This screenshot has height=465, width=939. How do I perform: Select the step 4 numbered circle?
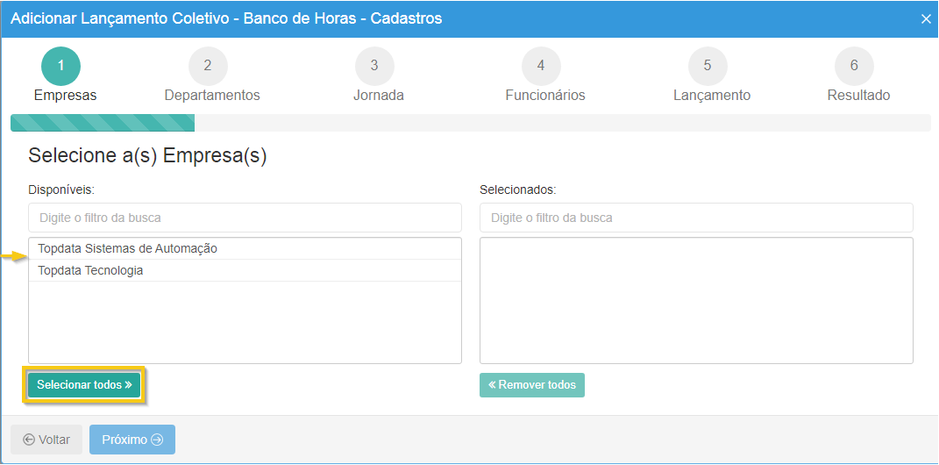click(541, 66)
